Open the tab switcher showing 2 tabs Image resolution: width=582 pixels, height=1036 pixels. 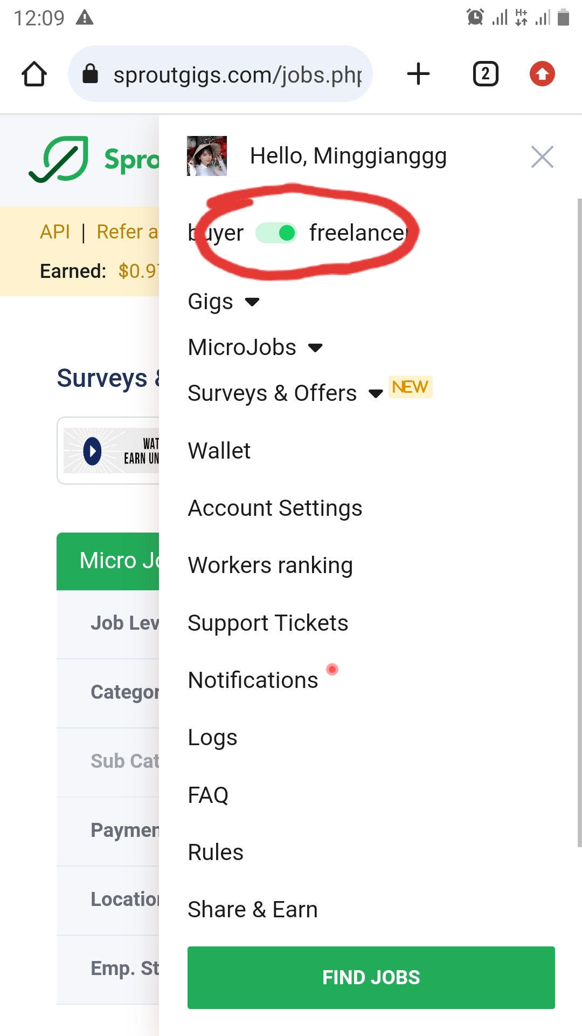(485, 74)
